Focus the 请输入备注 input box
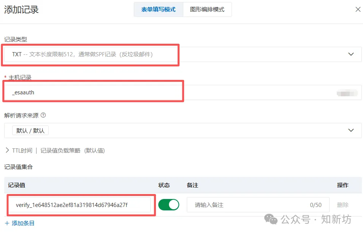Image resolution: width=363 pixels, height=234 pixels. coord(247,205)
